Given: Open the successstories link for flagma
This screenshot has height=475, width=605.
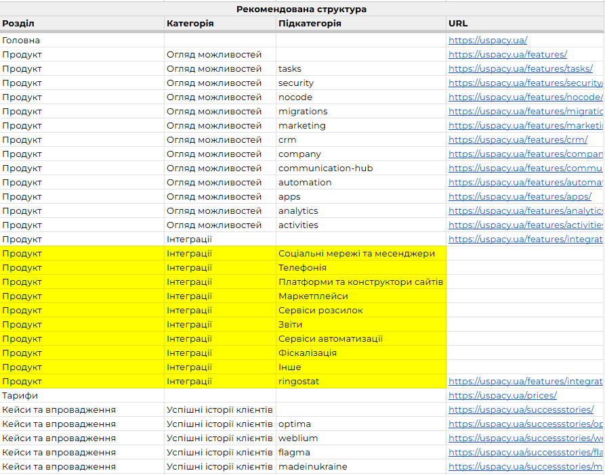Looking at the screenshot, I should (x=525, y=453).
